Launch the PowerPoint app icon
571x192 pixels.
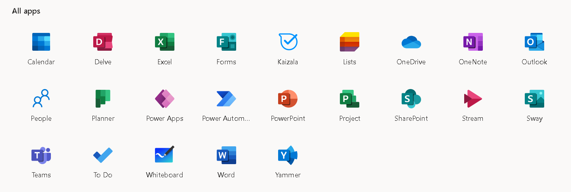click(x=288, y=98)
